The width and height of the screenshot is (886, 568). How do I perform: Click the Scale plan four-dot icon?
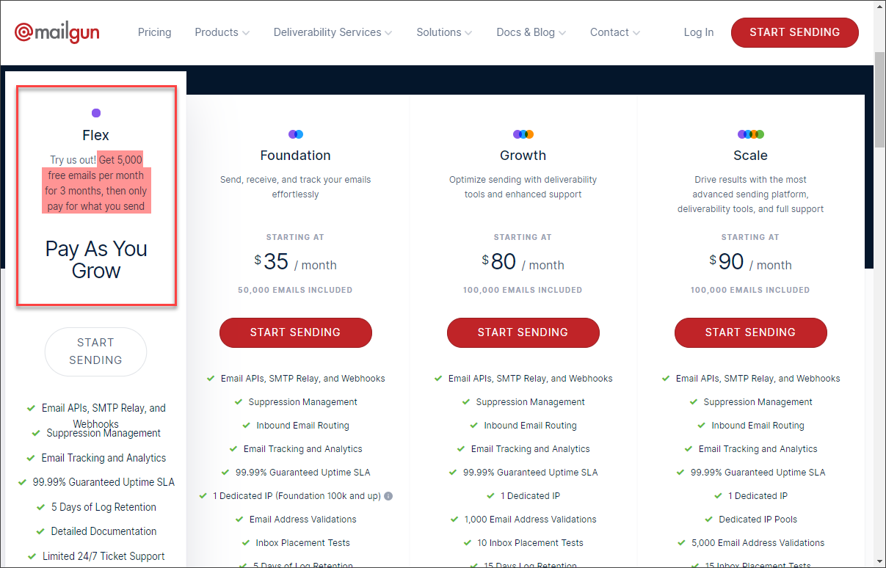click(751, 134)
